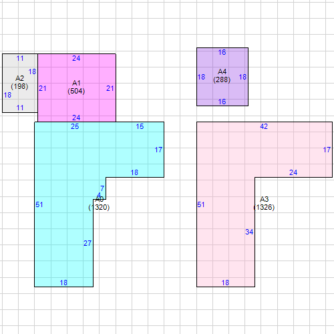Click the top edge length 11 of A2
This screenshot has height=334, width=334.
pos(20,59)
